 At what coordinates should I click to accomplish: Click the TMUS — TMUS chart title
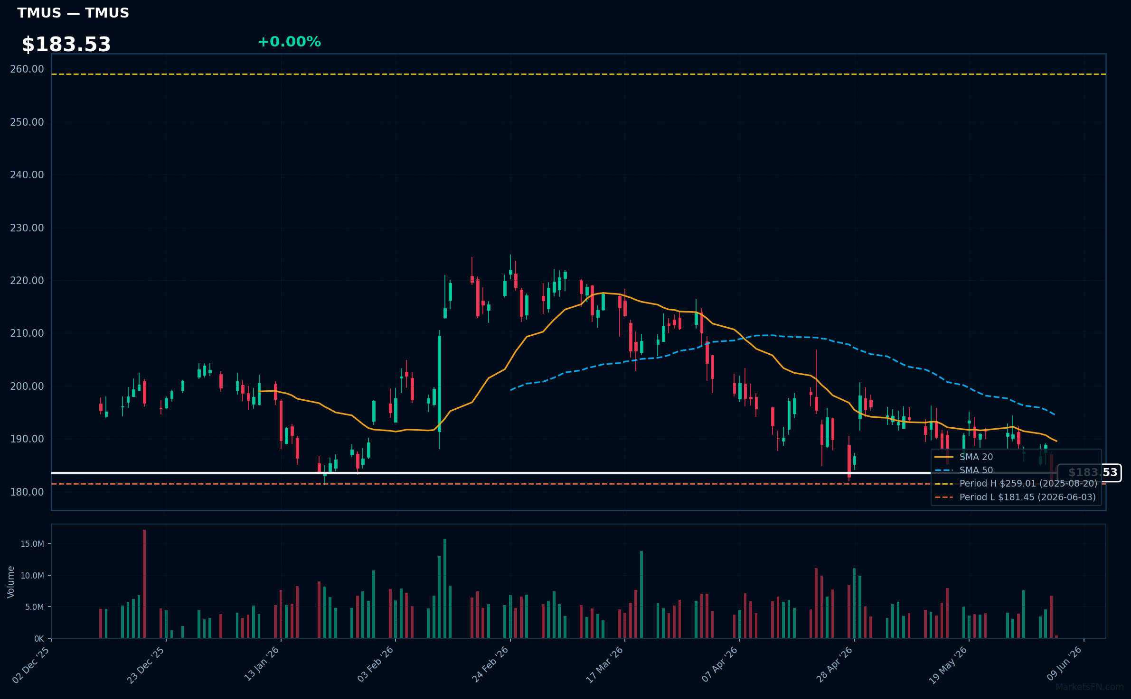(73, 13)
